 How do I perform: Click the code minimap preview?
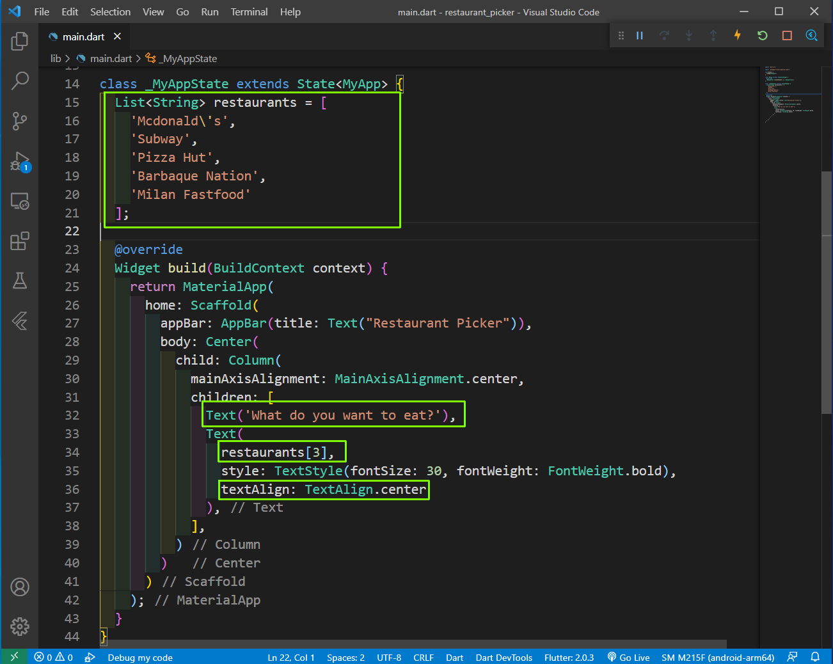[789, 93]
